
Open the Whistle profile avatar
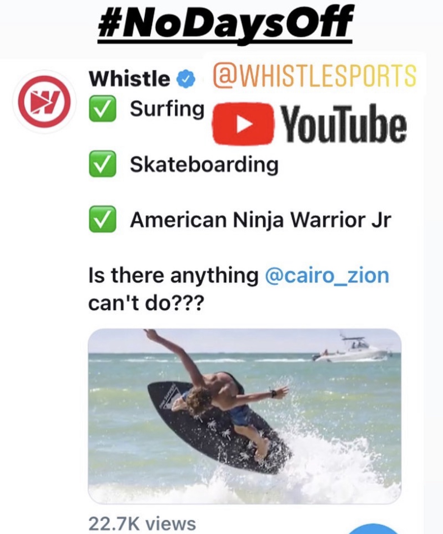pyautogui.click(x=45, y=101)
